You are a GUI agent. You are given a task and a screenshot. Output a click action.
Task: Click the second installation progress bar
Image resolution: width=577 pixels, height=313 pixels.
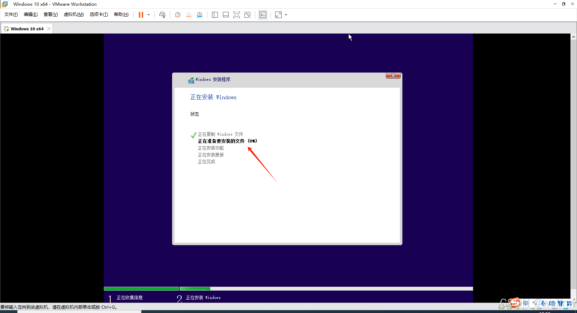(326, 288)
